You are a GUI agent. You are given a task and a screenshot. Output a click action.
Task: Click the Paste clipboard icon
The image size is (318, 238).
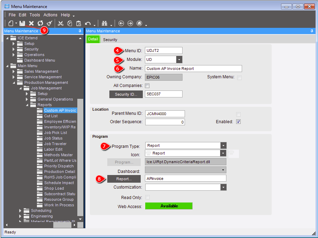[79, 23]
